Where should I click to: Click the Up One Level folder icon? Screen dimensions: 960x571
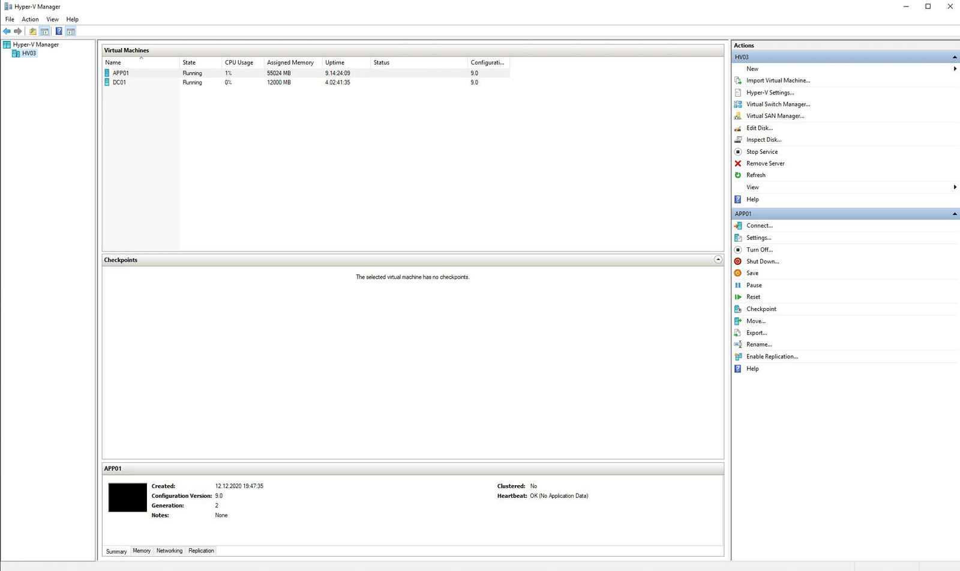pyautogui.click(x=33, y=31)
